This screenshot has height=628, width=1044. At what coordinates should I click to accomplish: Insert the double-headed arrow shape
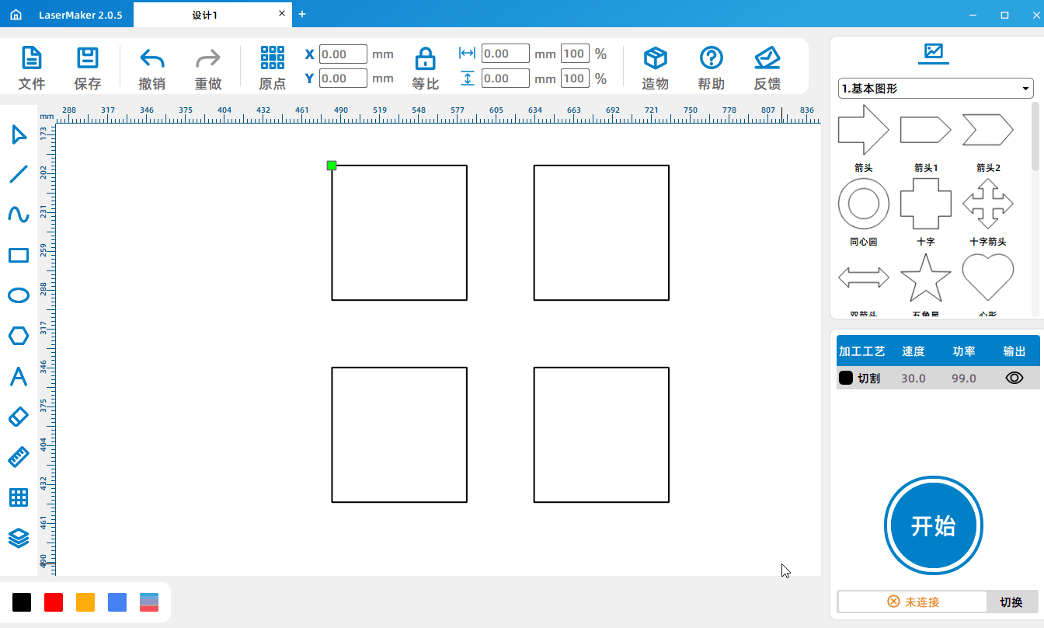point(864,277)
